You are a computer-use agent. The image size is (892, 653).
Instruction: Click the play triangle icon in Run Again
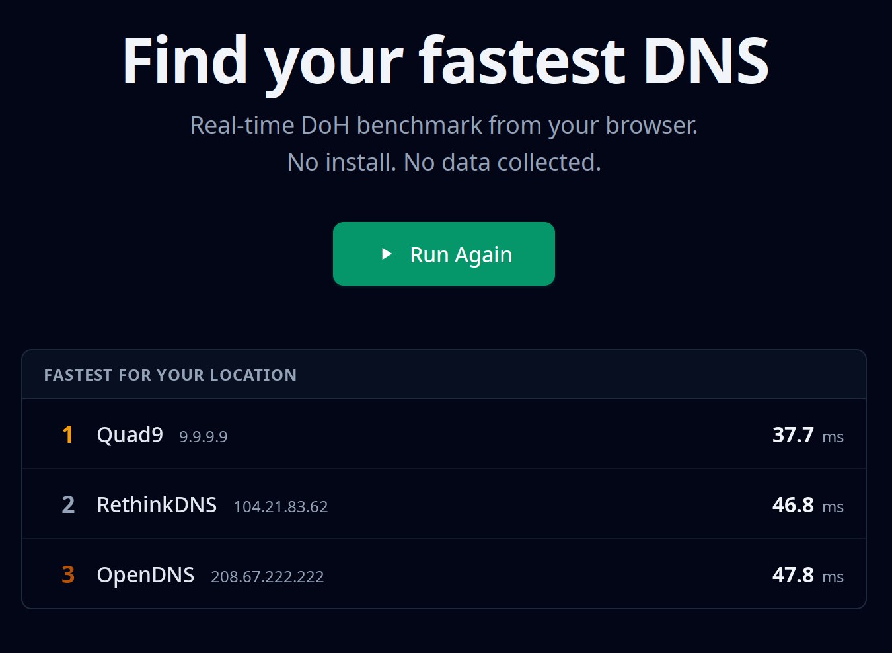pyautogui.click(x=387, y=254)
